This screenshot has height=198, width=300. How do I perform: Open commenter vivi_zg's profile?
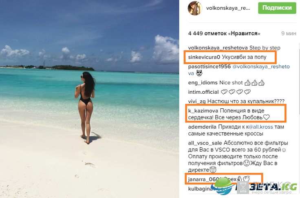click(x=197, y=101)
